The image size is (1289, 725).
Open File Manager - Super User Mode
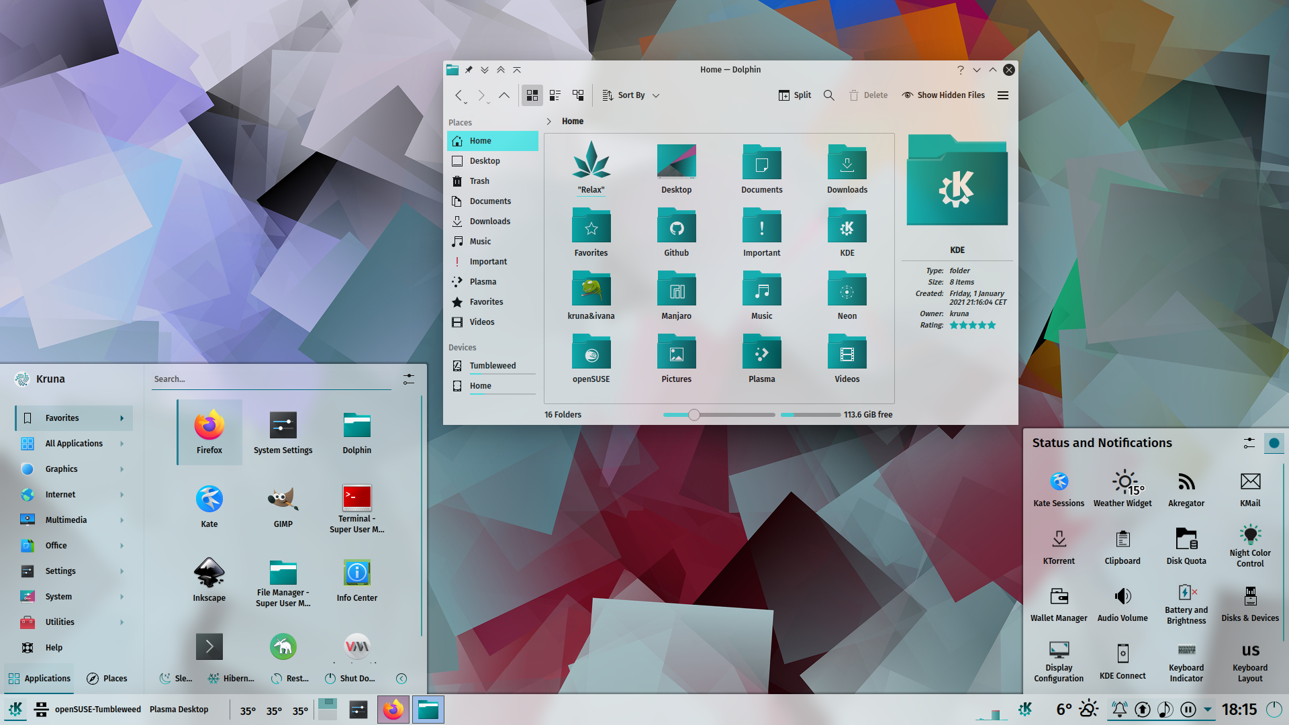[283, 583]
